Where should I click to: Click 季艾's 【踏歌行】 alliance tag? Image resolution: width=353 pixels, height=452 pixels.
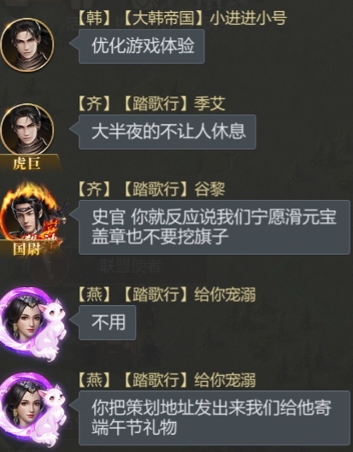(156, 103)
